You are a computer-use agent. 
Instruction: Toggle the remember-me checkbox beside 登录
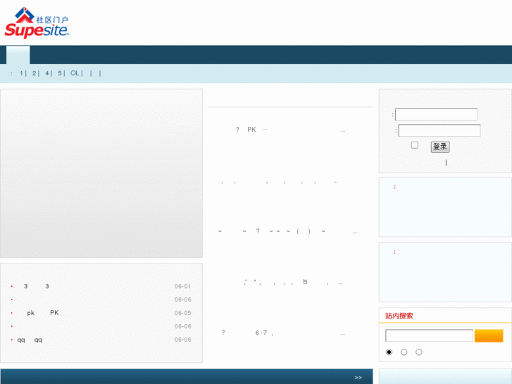[x=415, y=144]
